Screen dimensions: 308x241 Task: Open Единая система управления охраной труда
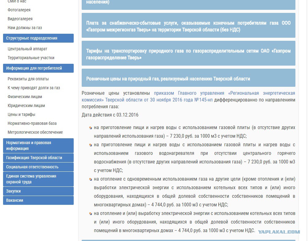[x=38, y=179]
